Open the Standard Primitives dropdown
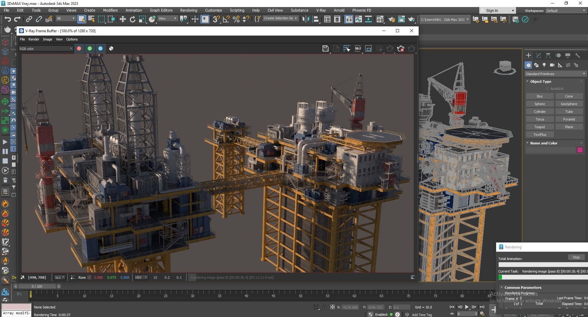 coord(555,74)
